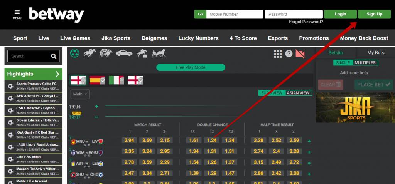The width and height of the screenshot is (395, 184).
Task: Select odds 2.35 for WBA win
Action: [x=129, y=151]
